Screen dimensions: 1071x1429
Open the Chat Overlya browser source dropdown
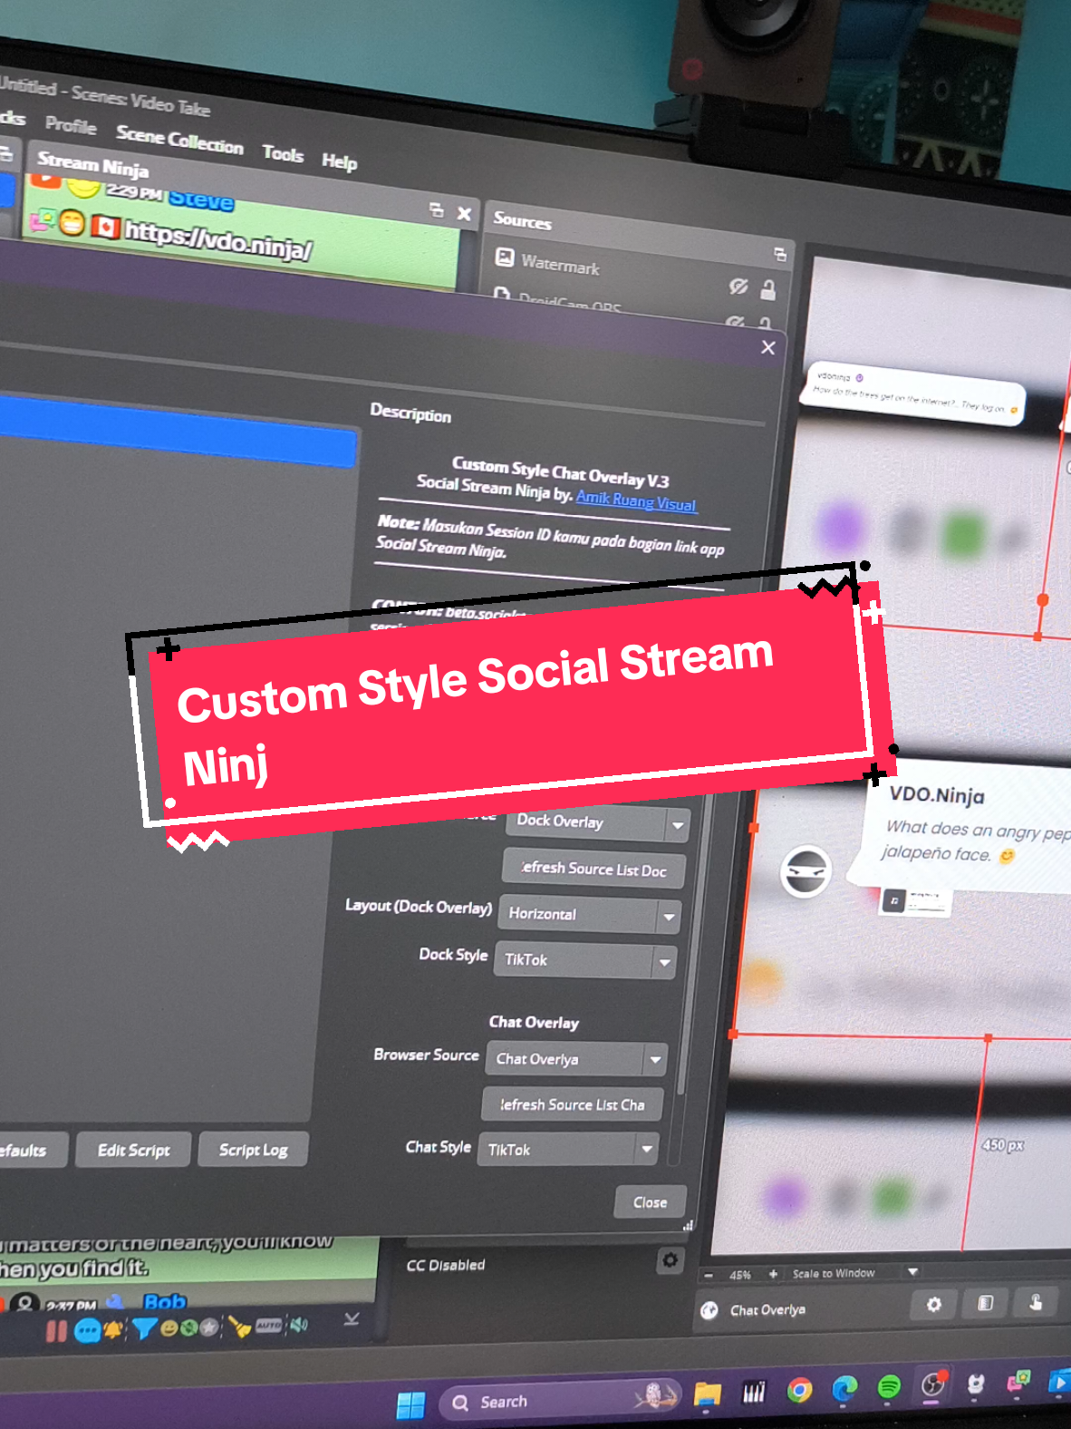pyautogui.click(x=576, y=1058)
